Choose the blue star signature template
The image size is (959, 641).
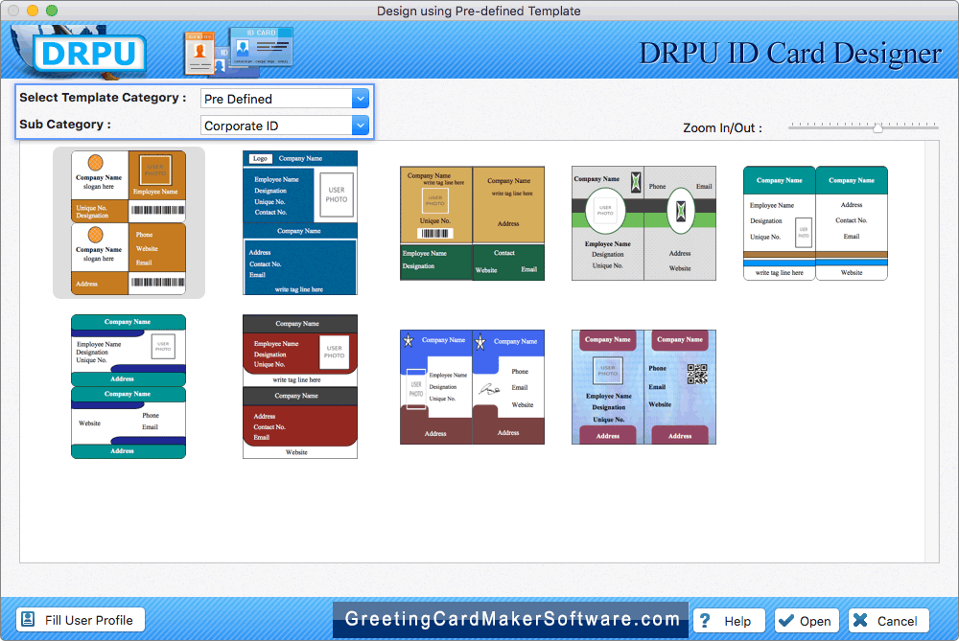point(472,387)
